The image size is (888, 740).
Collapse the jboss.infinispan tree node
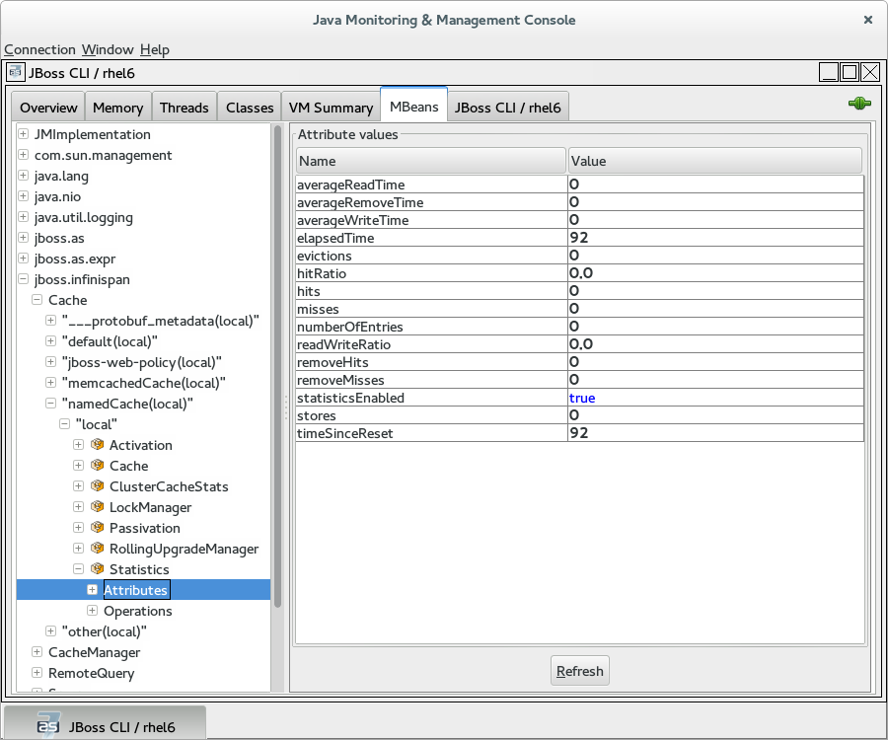tap(23, 279)
